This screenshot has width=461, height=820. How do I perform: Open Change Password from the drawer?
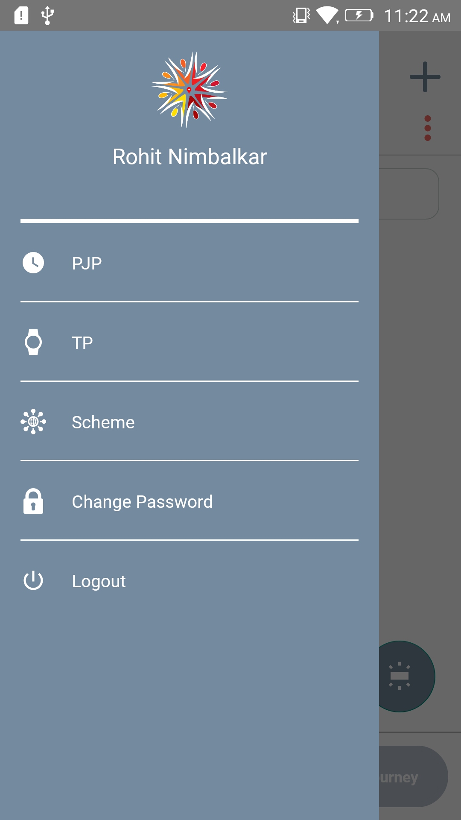142,501
